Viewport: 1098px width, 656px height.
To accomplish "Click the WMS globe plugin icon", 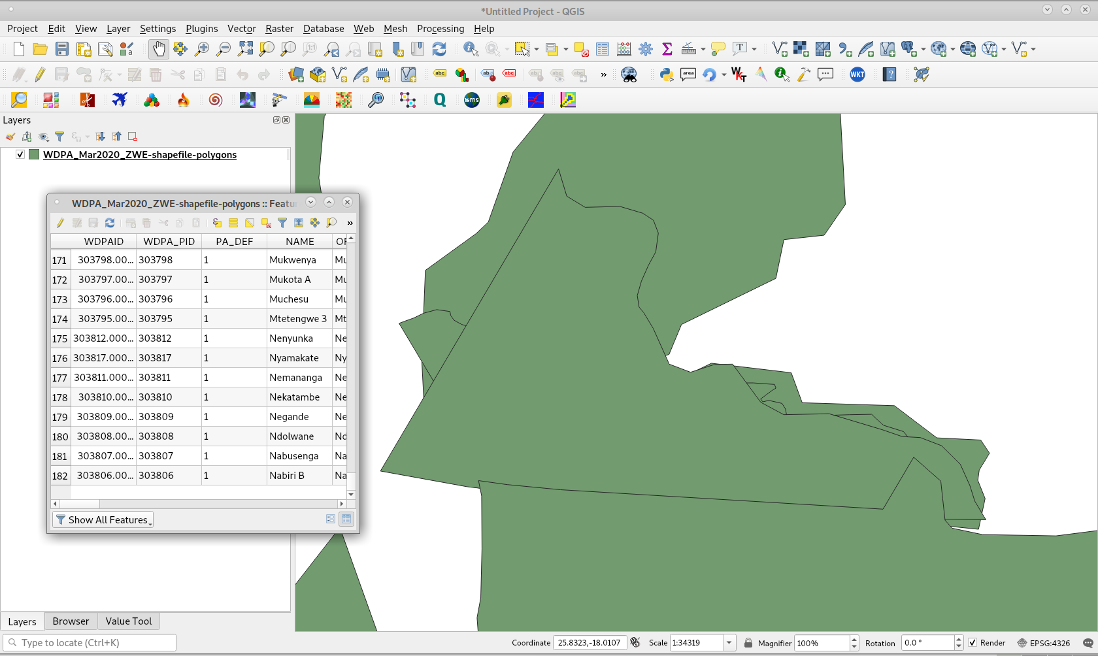I will pos(472,100).
